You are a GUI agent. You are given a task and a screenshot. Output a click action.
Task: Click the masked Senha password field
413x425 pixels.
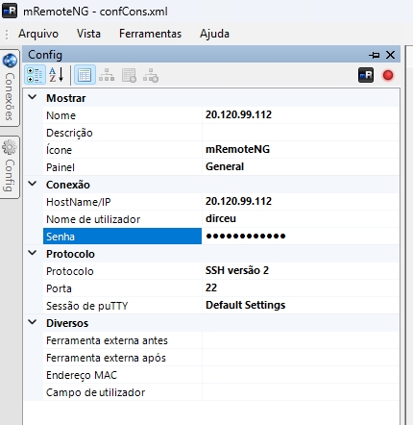coord(301,237)
